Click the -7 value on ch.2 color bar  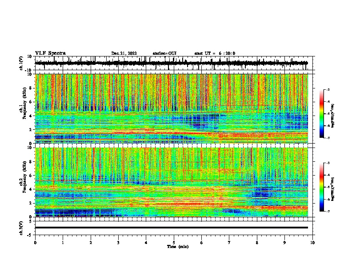tap(328, 211)
